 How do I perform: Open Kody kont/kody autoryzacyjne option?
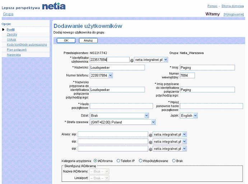[x=27, y=44]
